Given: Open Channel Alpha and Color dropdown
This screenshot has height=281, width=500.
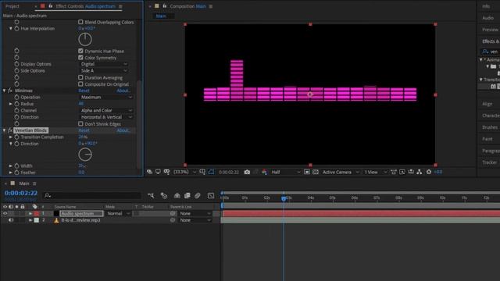Looking at the screenshot, I should click(x=106, y=111).
